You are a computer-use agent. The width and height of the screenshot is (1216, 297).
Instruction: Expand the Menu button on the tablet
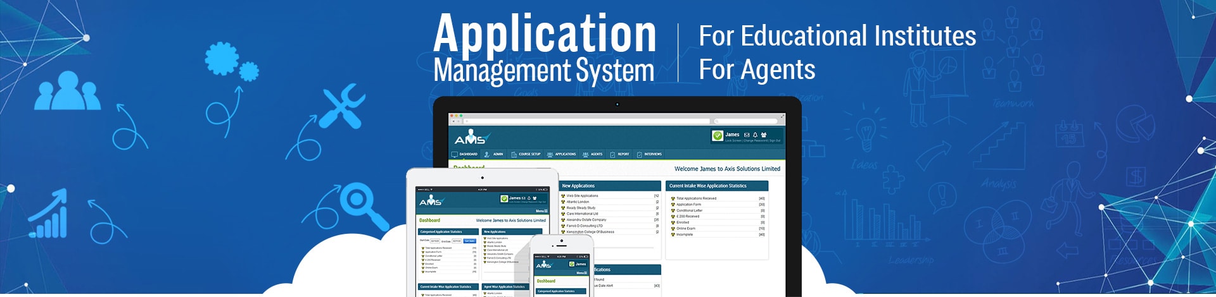pyautogui.click(x=541, y=211)
